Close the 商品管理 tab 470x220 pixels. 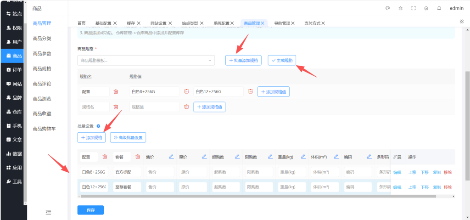pos(262,23)
